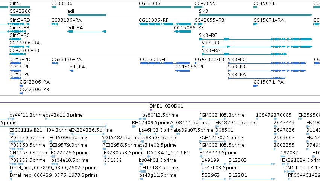Select EST FGH121F07.5prime
320x181 pixels.
221,138
